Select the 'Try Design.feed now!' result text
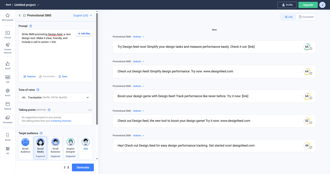330x174 pixels. point(186,47)
